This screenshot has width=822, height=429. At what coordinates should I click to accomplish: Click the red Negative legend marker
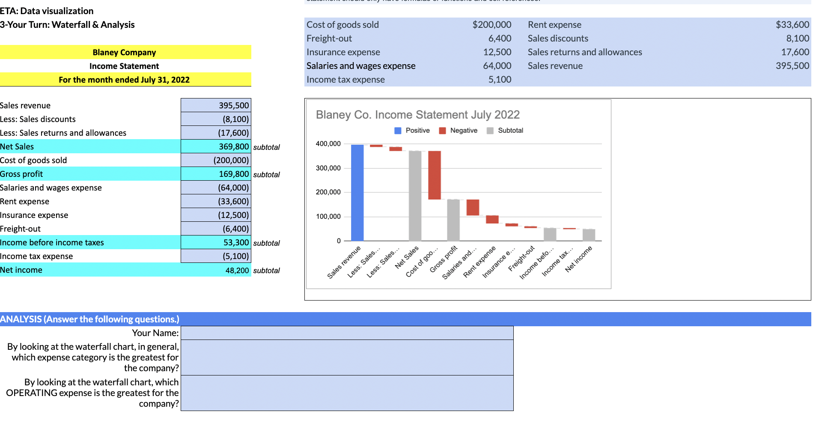pos(442,130)
